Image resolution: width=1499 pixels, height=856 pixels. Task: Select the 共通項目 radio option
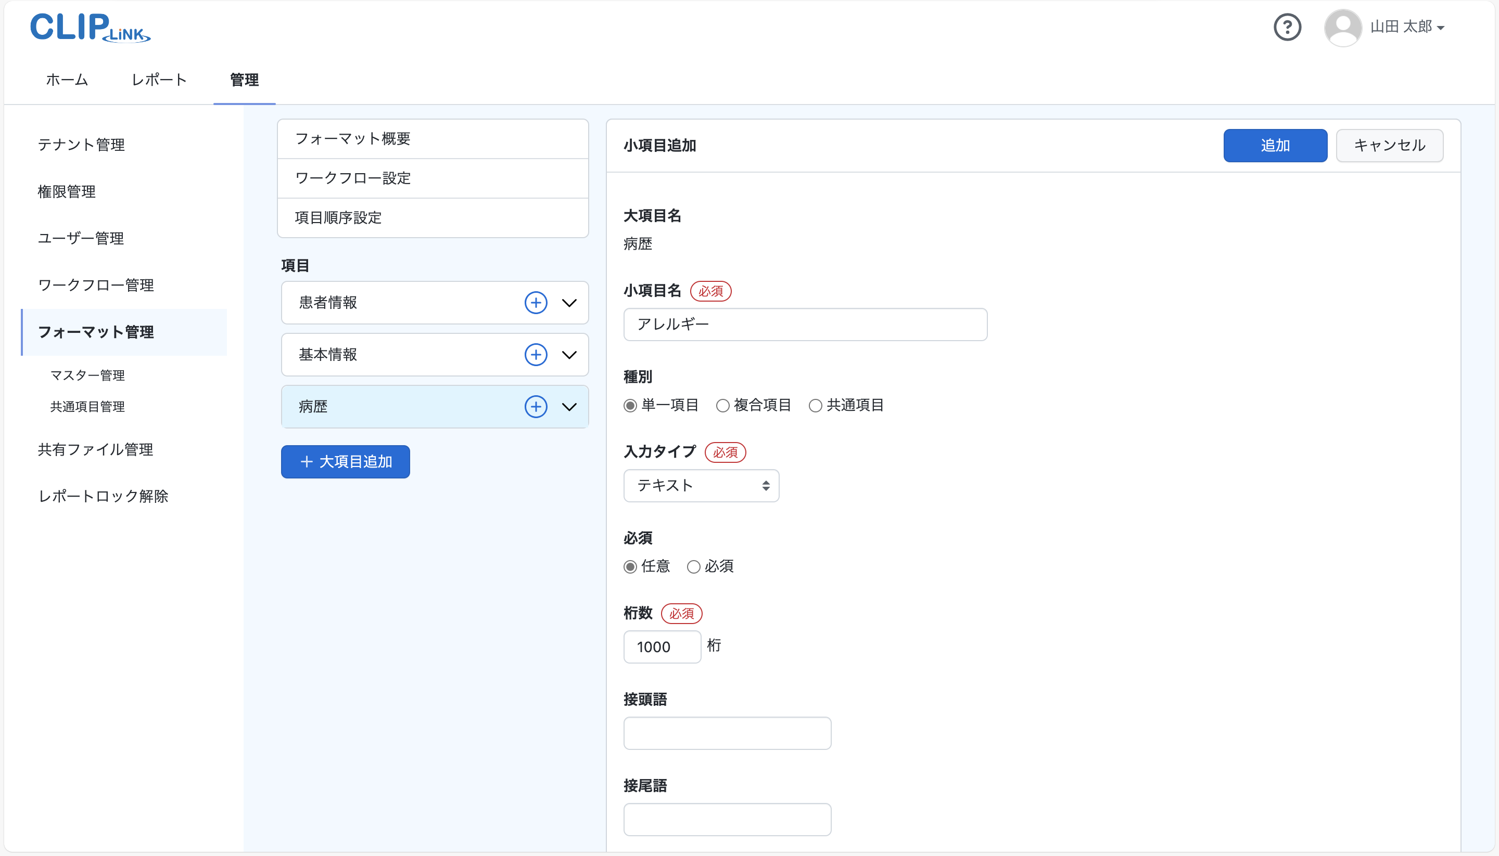(x=815, y=406)
